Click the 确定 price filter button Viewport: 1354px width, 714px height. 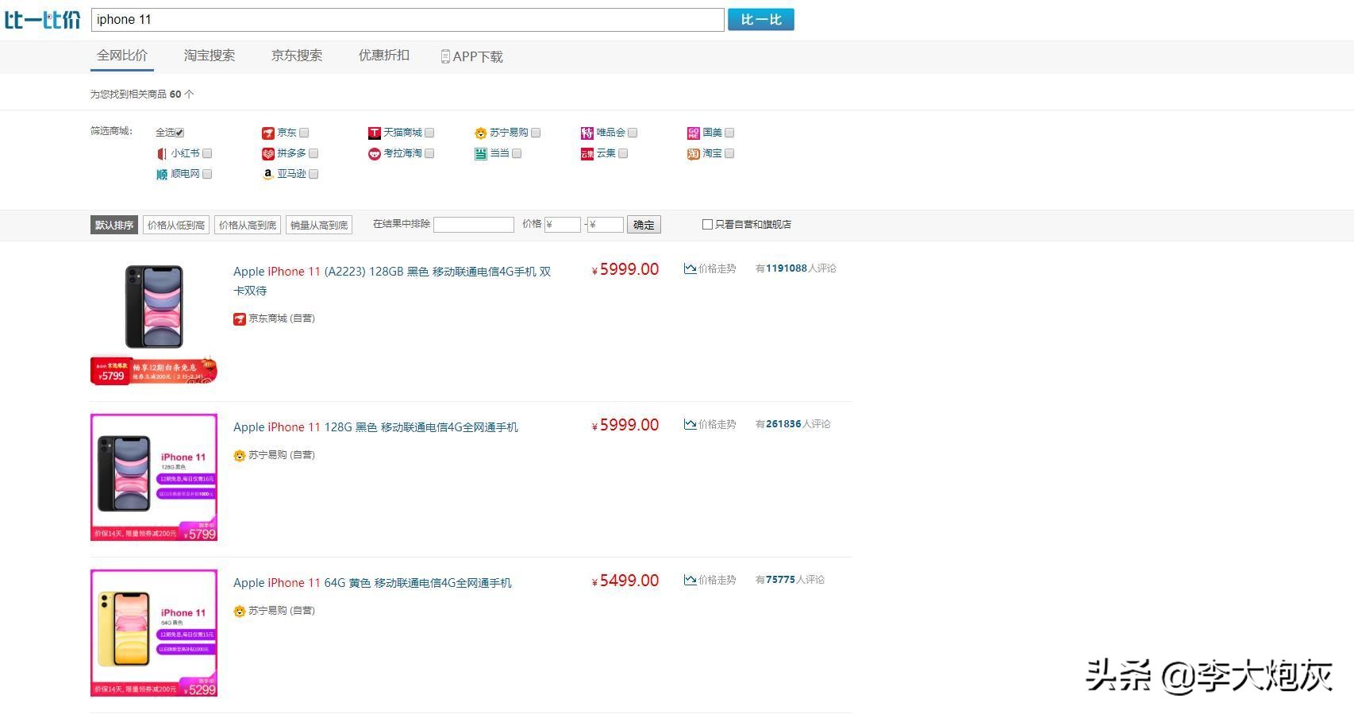click(x=644, y=225)
